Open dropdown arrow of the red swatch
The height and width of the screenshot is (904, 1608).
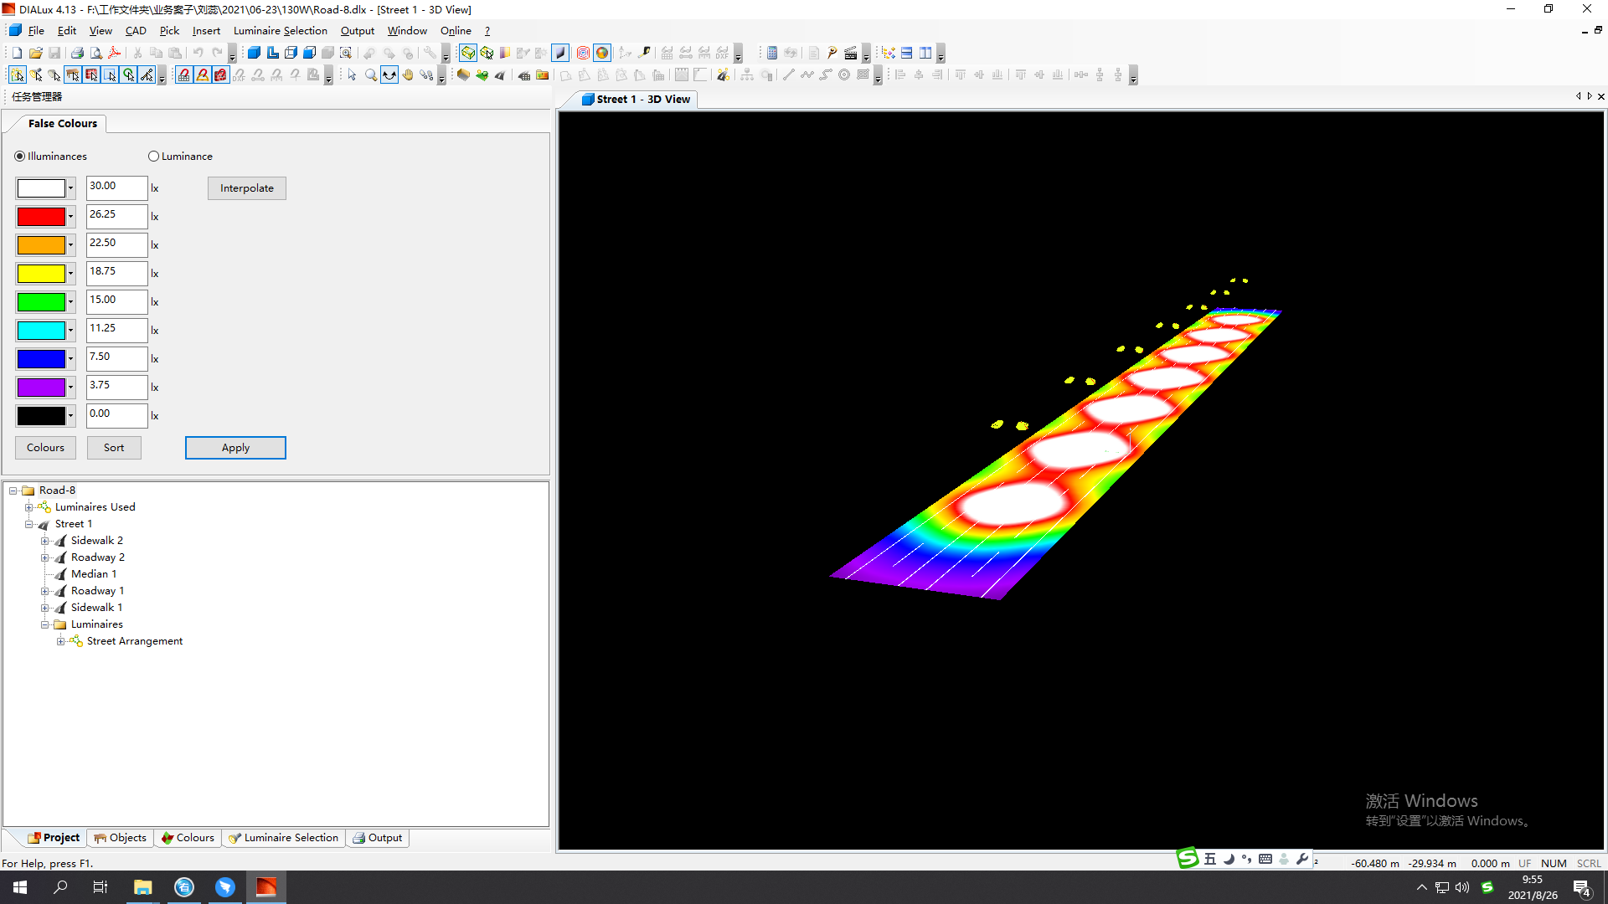(70, 217)
